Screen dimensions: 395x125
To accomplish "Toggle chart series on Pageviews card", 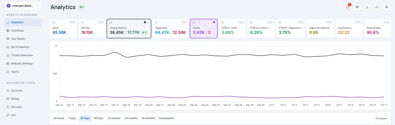I will pyautogui.click(x=184, y=22).
